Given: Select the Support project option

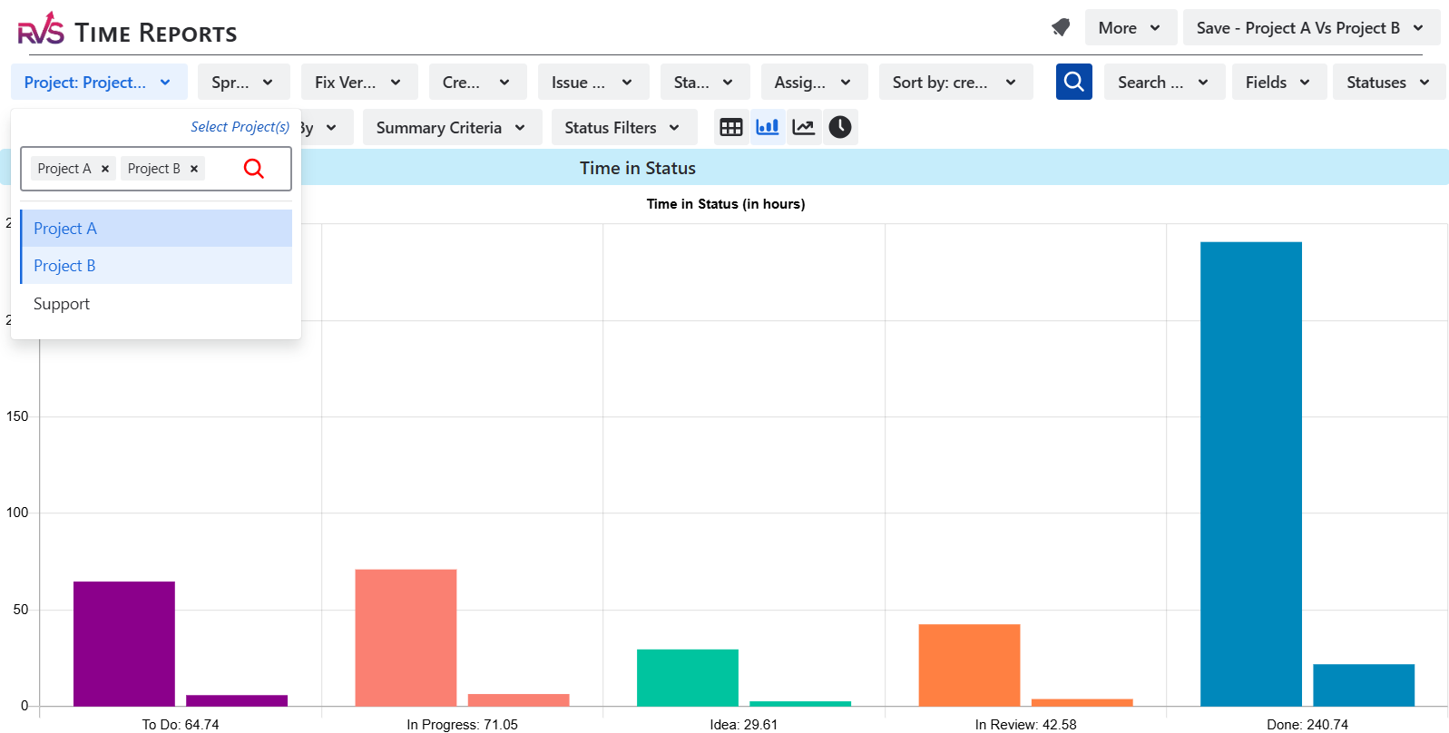Looking at the screenshot, I should pos(156,304).
